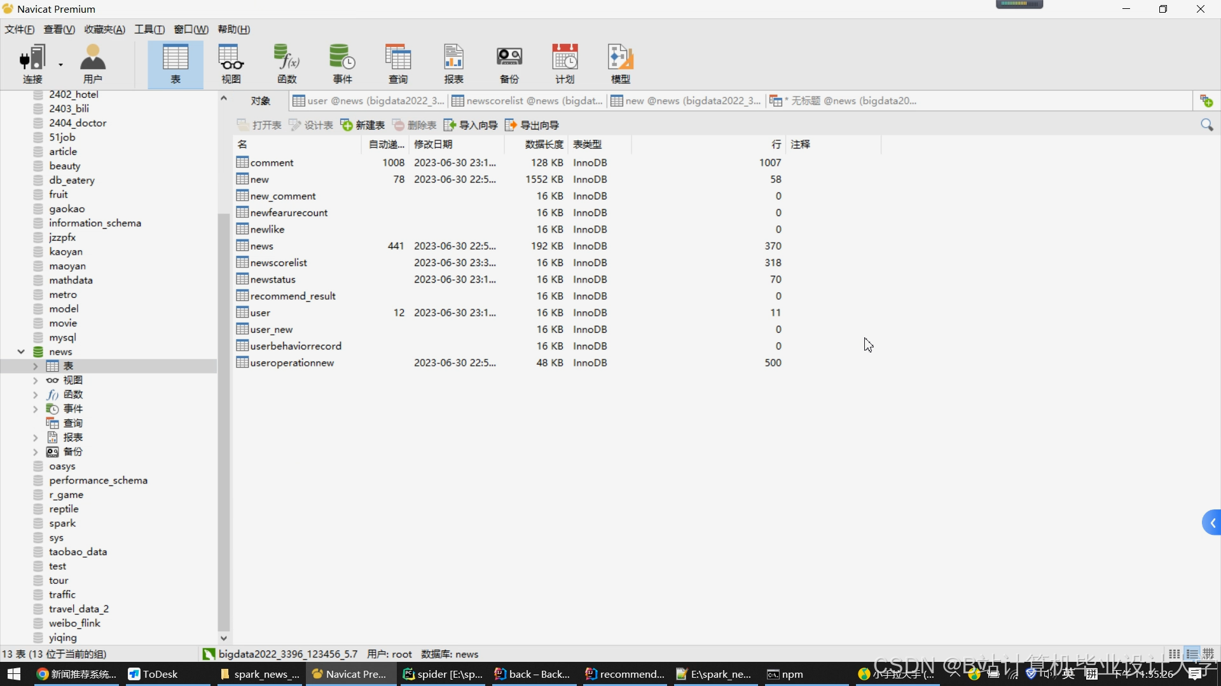The width and height of the screenshot is (1221, 686).
Task: Switch to newscorelist @news tab
Action: 527,101
